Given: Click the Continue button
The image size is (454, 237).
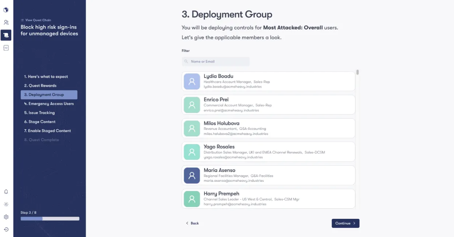Looking at the screenshot, I should point(345,223).
